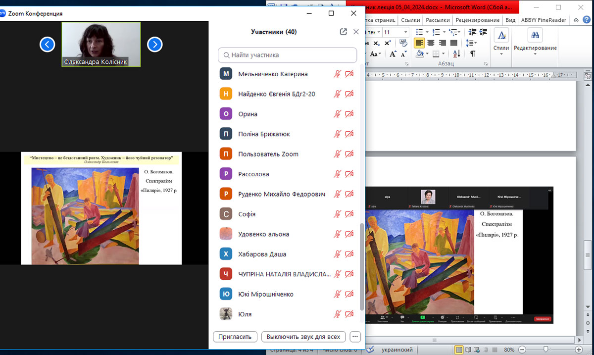Open Word Help question mark icon
The height and width of the screenshot is (355, 594).
586,20
